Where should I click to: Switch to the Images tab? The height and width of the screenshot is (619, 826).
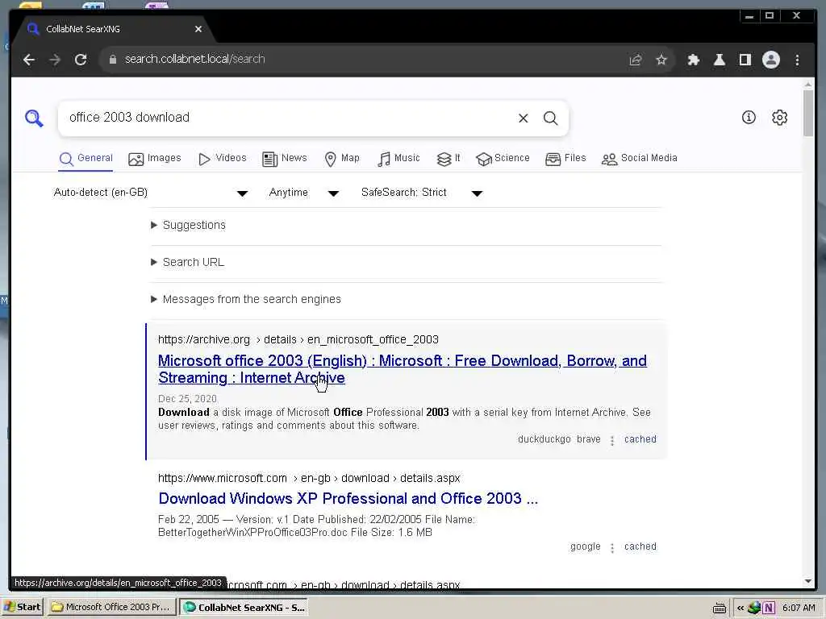coord(154,159)
